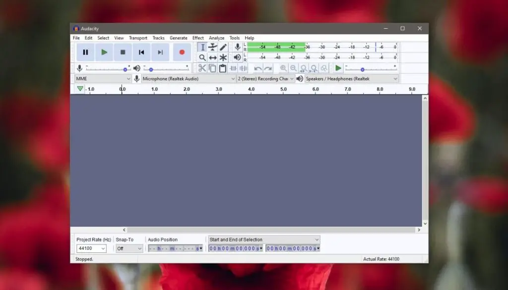Viewport: 508px width, 290px height.
Task: Click horizontal scrollbar right arrow
Action: coord(419,230)
